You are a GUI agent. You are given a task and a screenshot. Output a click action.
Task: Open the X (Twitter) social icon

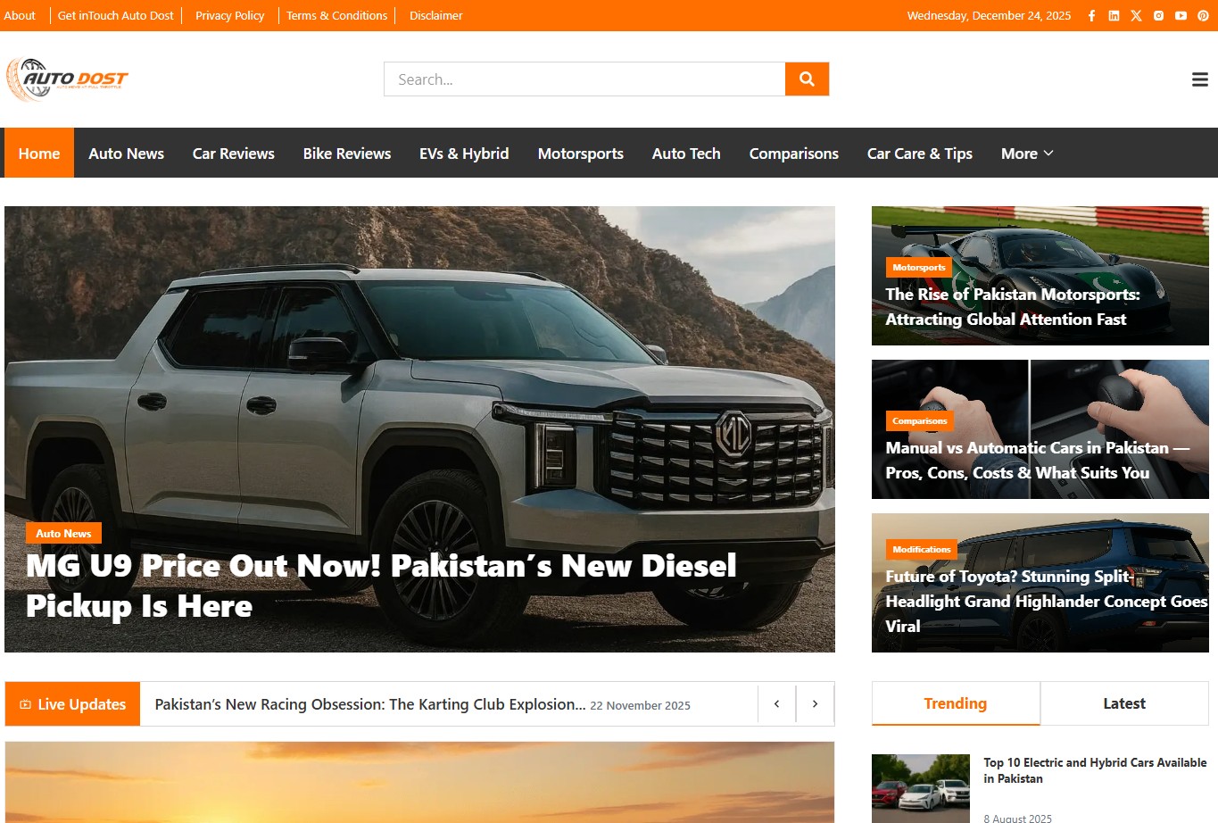[1136, 15]
